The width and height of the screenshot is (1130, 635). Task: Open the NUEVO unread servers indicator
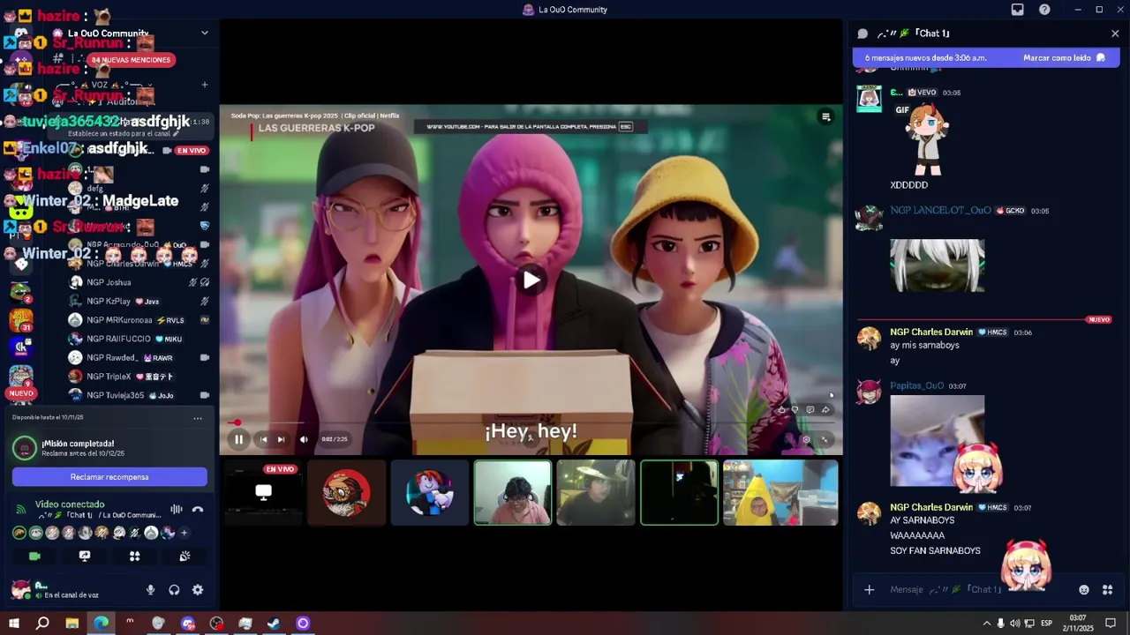(21, 393)
